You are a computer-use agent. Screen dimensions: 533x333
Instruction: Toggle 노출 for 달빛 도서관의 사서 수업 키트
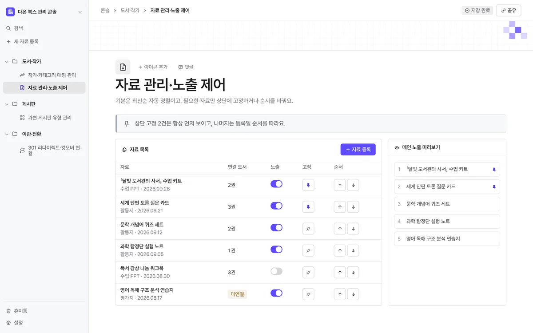click(276, 184)
